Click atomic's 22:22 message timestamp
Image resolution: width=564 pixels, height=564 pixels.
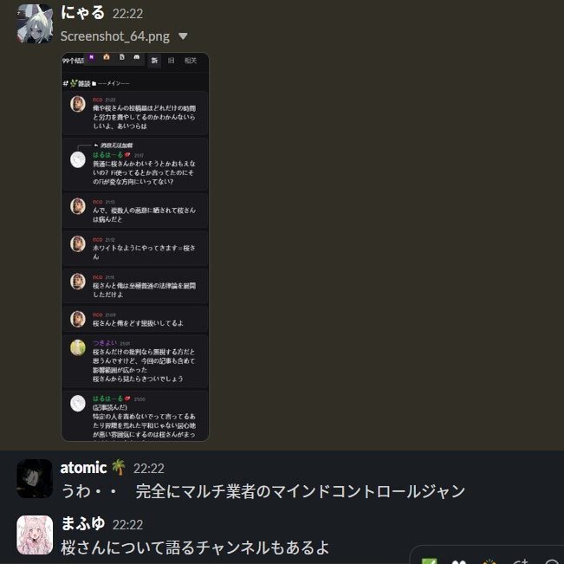tap(148, 469)
